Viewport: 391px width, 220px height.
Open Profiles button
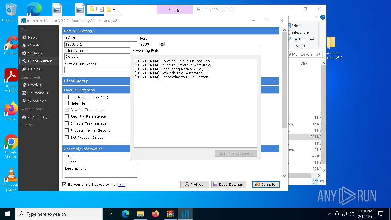[x=194, y=185]
